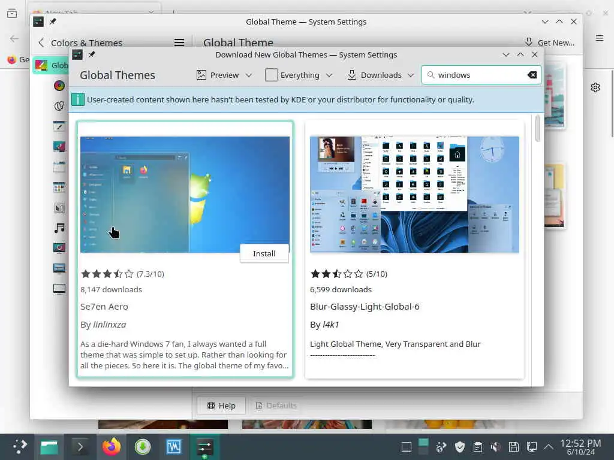Click the Firefox gear settings icon

click(595, 87)
